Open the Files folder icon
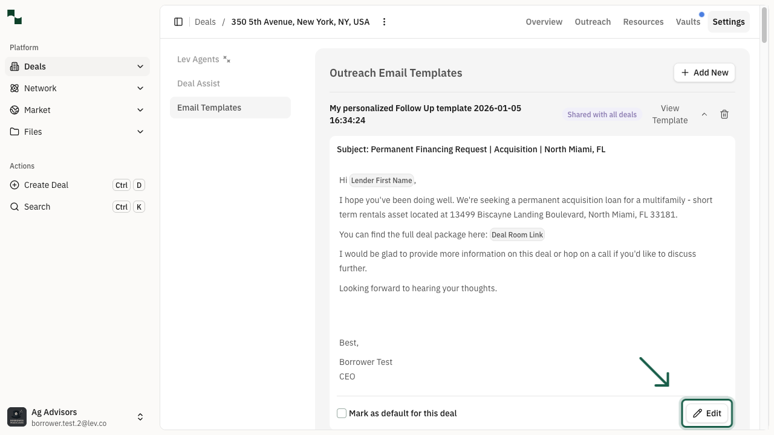This screenshot has width=774, height=435. pos(14,132)
